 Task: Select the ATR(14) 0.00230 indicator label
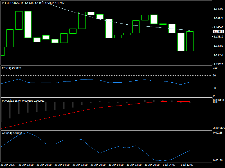(12, 133)
